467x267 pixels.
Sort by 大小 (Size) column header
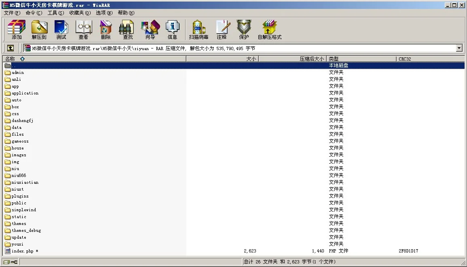[x=222, y=59]
